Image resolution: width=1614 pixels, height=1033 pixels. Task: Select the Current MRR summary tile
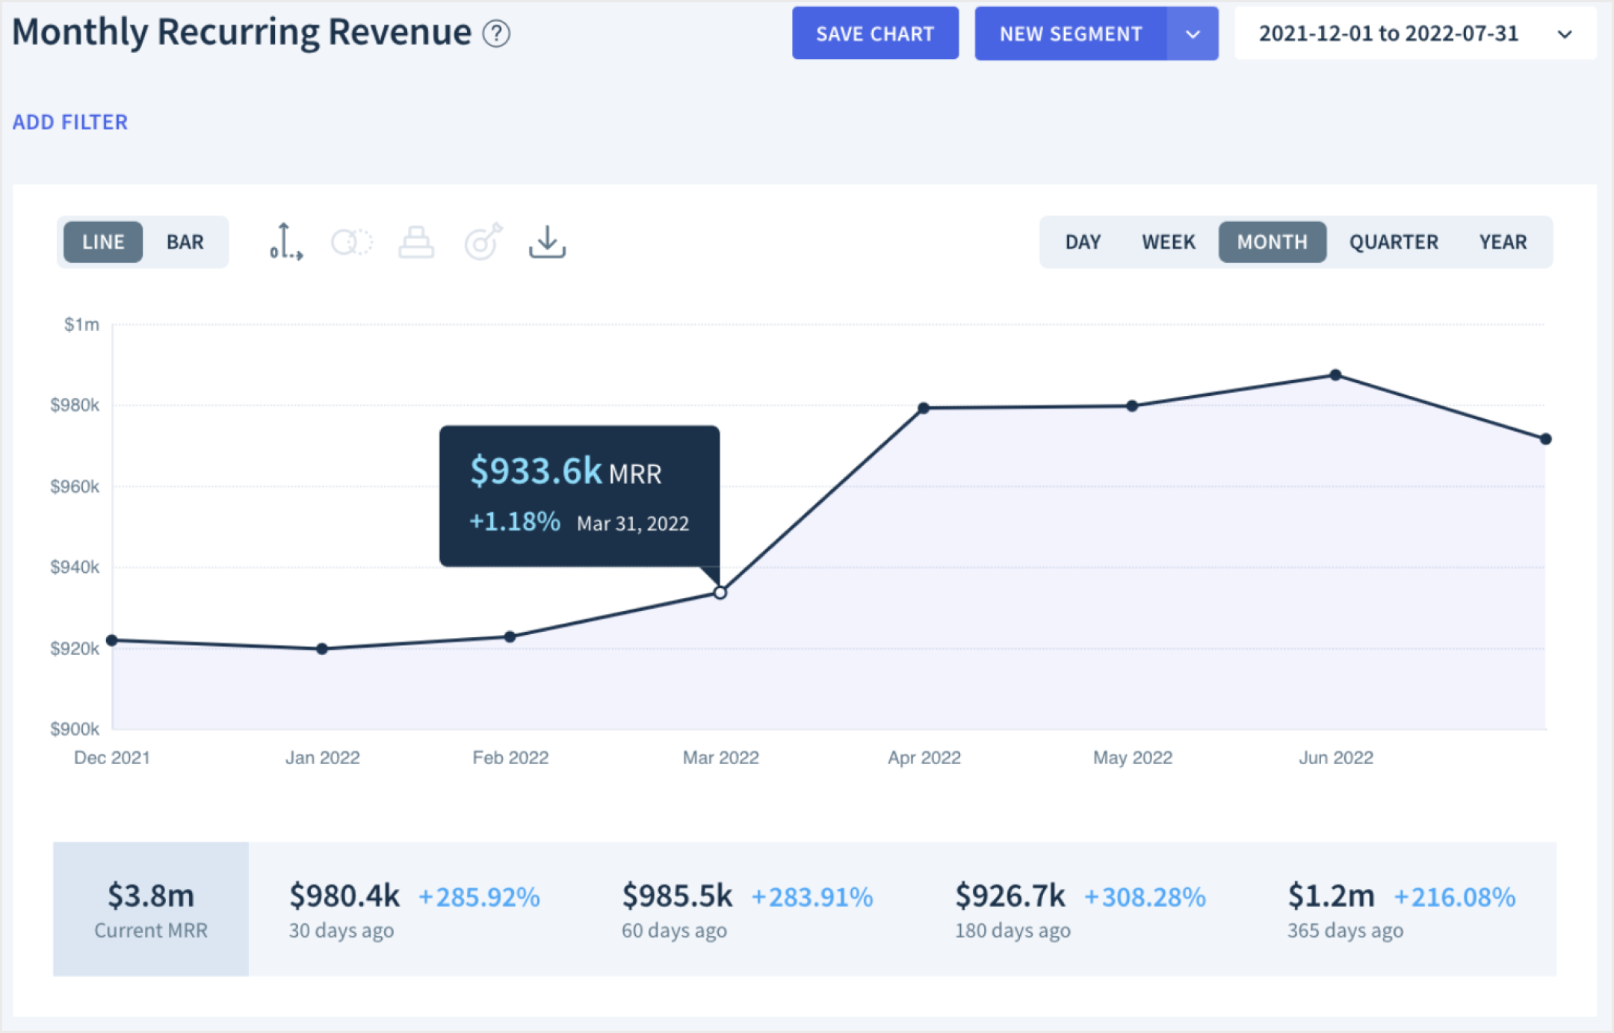click(x=151, y=908)
